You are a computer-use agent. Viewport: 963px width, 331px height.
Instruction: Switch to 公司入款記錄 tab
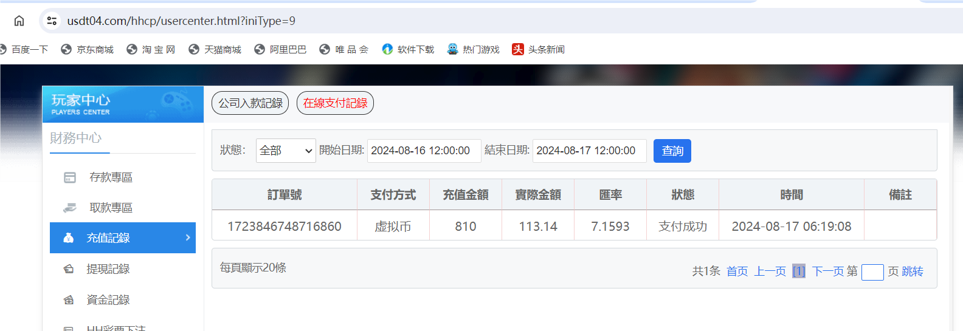(250, 103)
